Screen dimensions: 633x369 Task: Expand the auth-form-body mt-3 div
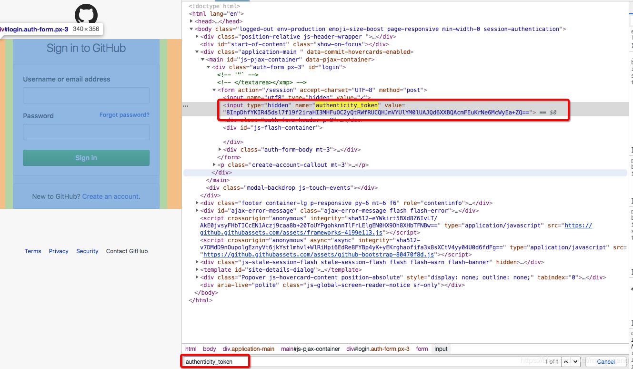click(220, 150)
